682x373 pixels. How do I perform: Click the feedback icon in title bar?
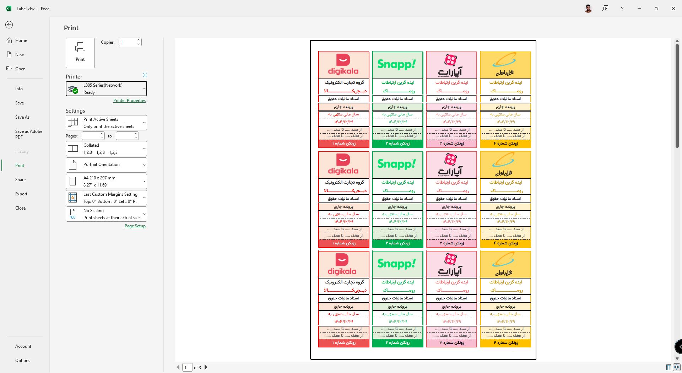[x=605, y=9]
